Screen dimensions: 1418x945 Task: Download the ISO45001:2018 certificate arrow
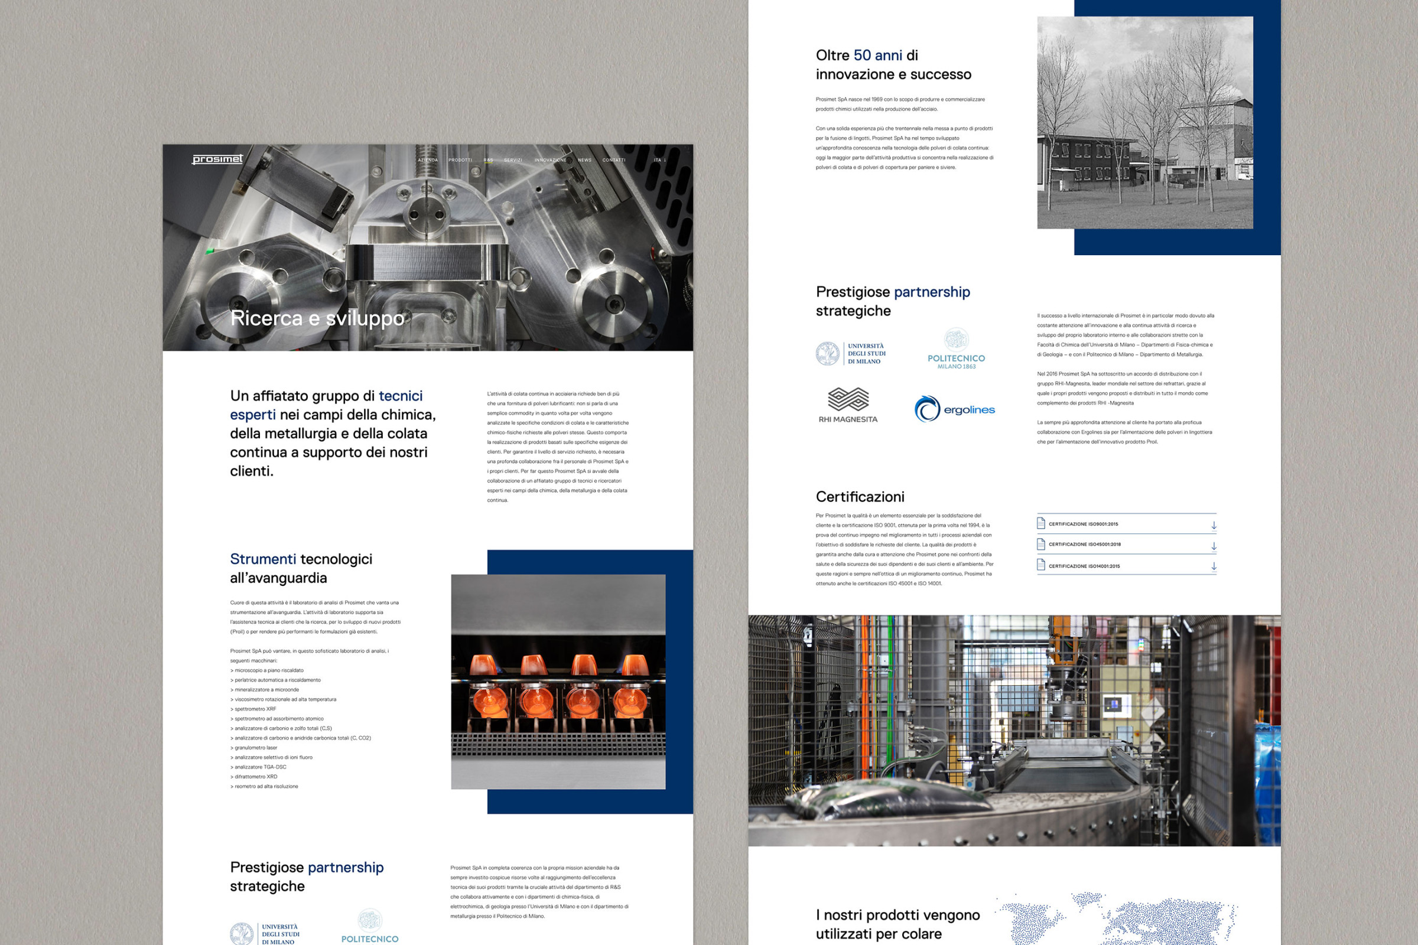[1214, 546]
